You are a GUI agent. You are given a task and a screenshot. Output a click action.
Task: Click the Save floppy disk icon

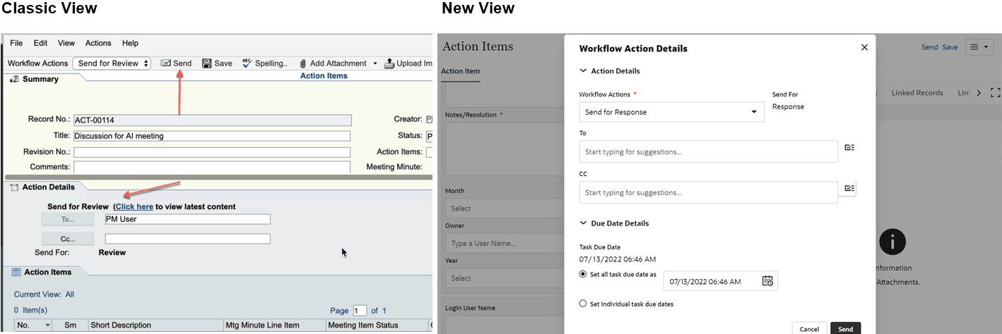click(x=207, y=63)
